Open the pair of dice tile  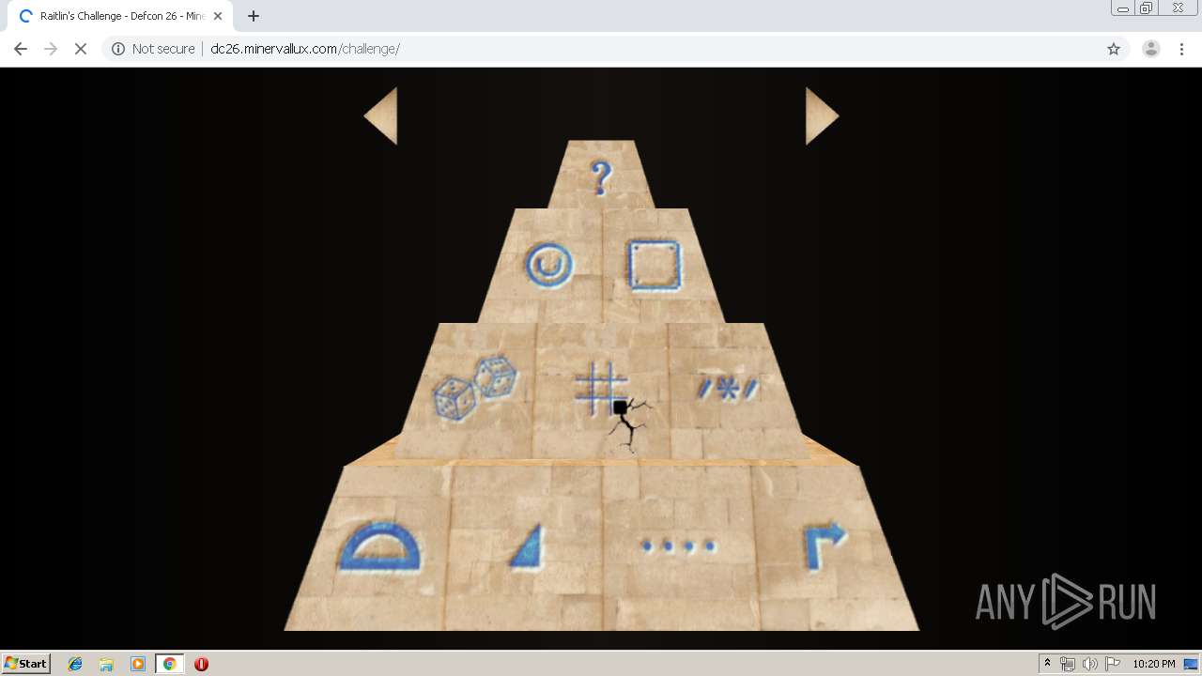click(475, 388)
